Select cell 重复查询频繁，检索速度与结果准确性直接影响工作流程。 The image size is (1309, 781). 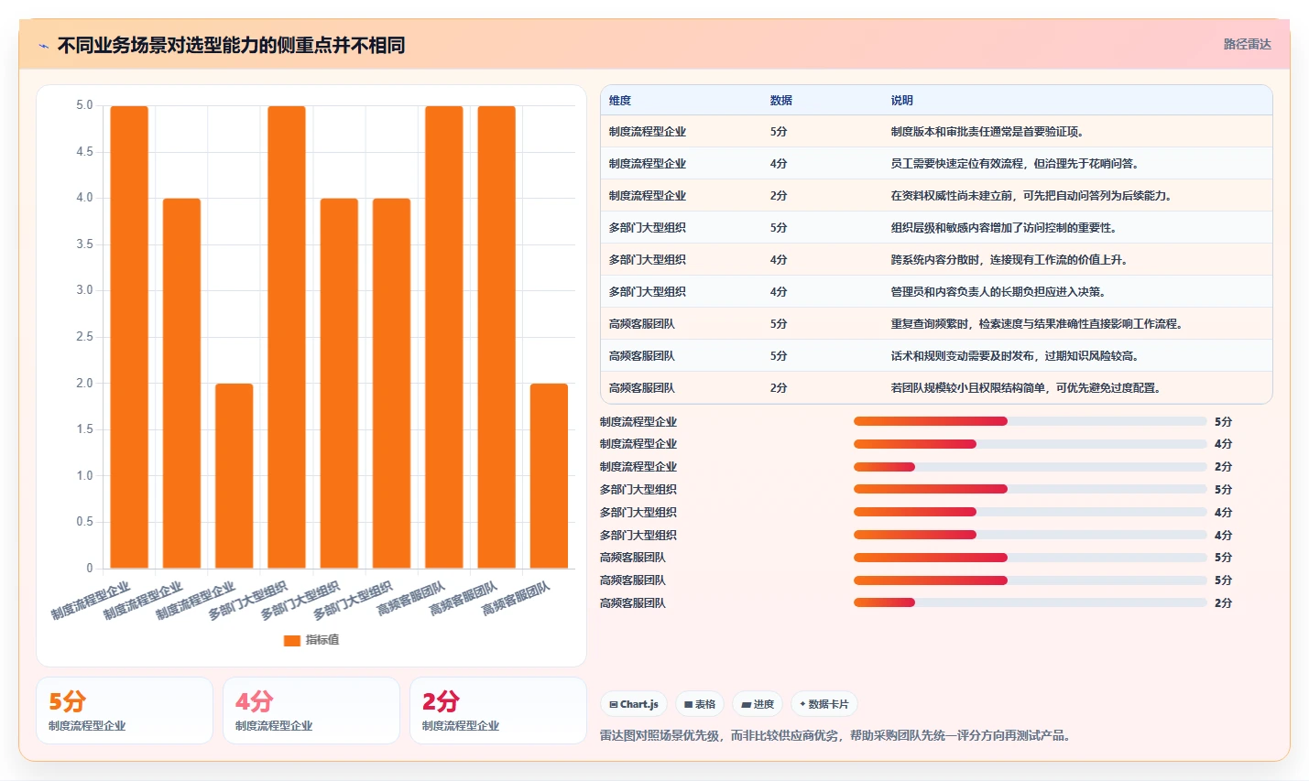[x=1037, y=324]
